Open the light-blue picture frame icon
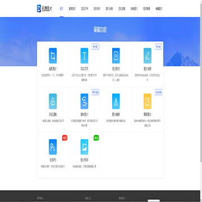The image size is (202, 202). tap(84, 147)
